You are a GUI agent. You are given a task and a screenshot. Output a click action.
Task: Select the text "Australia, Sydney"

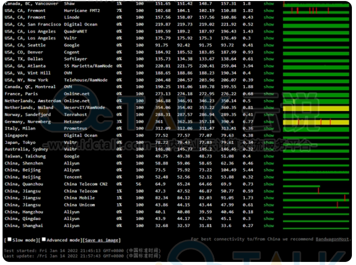[x=26, y=149]
